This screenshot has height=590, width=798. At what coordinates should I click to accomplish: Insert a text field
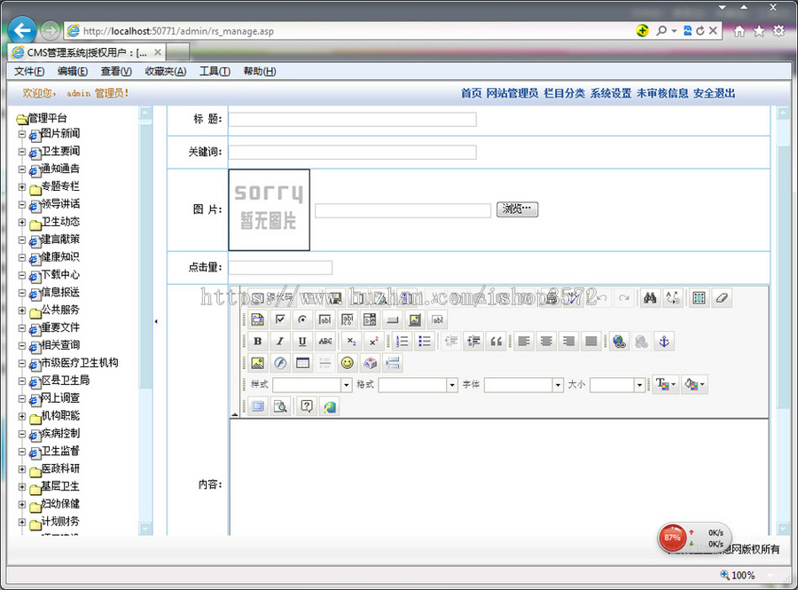coord(325,319)
